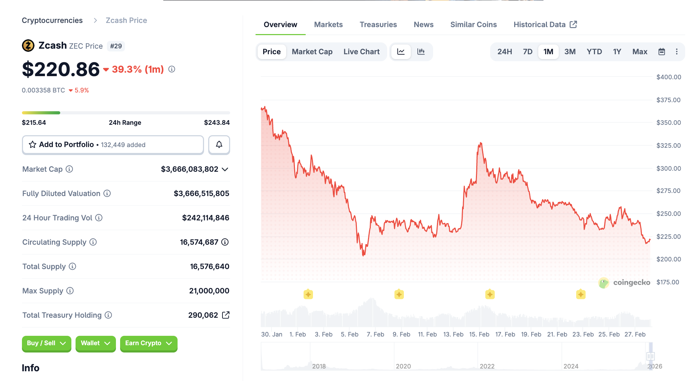Navigate to Cryptocurrencies breadcrumb link
This screenshot has width=697, height=381.
click(52, 20)
